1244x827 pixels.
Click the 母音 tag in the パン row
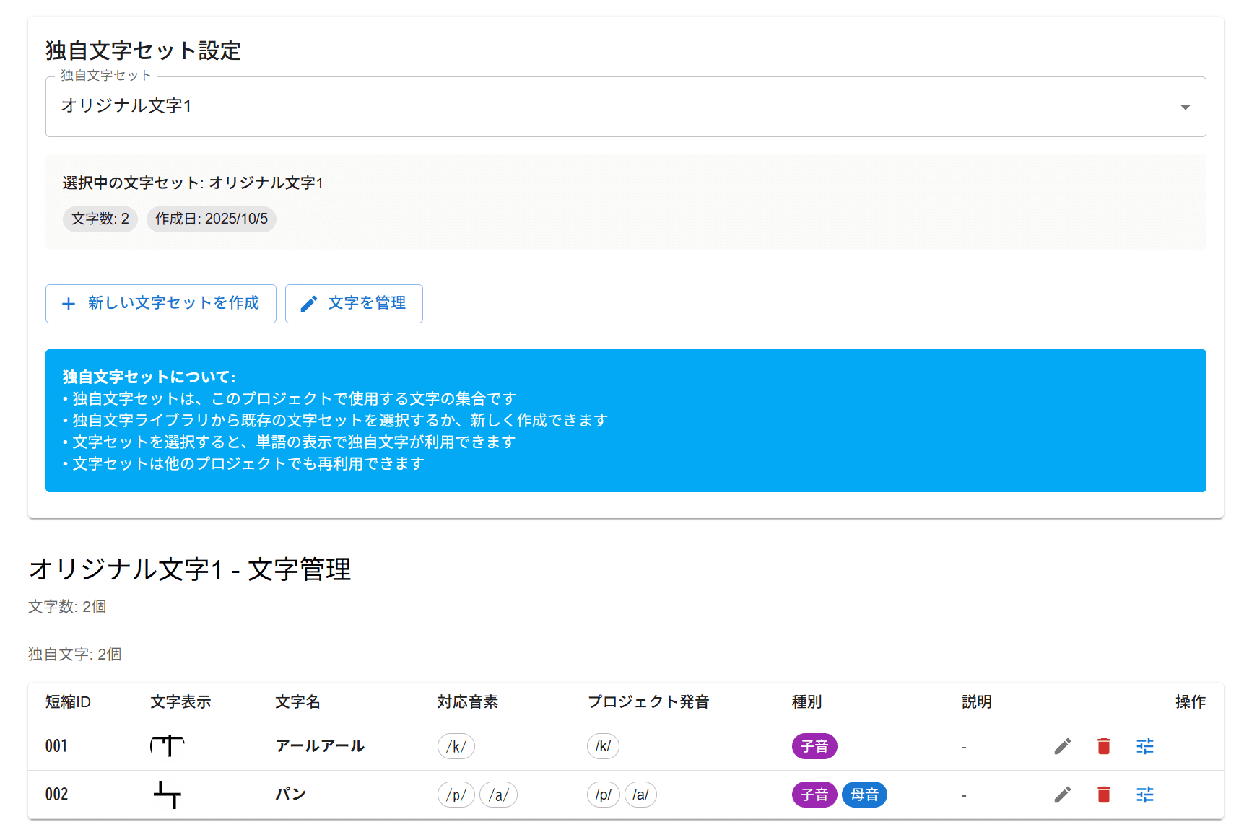click(864, 795)
